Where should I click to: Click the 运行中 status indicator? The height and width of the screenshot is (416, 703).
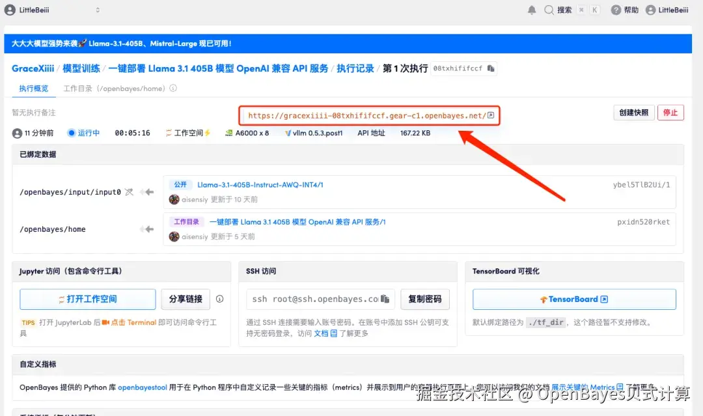(84, 133)
